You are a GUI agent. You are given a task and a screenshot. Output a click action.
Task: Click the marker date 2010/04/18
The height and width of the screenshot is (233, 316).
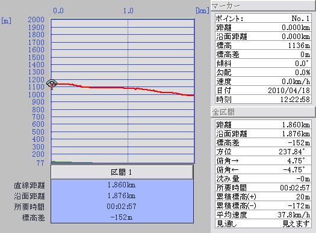289,90
